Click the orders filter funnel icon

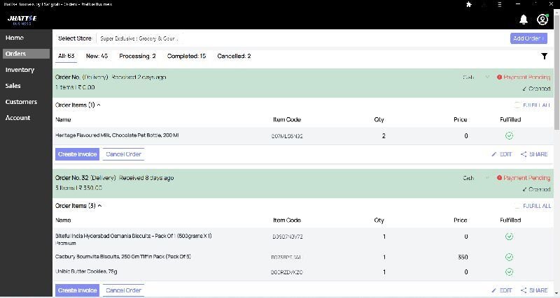[x=544, y=56]
